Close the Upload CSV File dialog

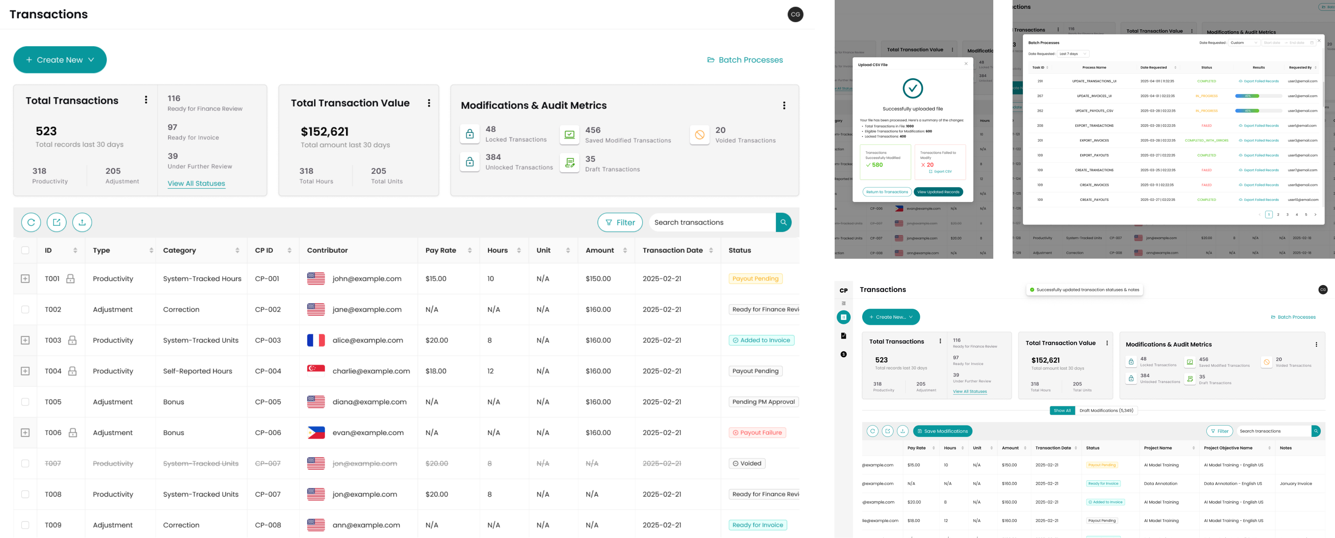coord(966,64)
